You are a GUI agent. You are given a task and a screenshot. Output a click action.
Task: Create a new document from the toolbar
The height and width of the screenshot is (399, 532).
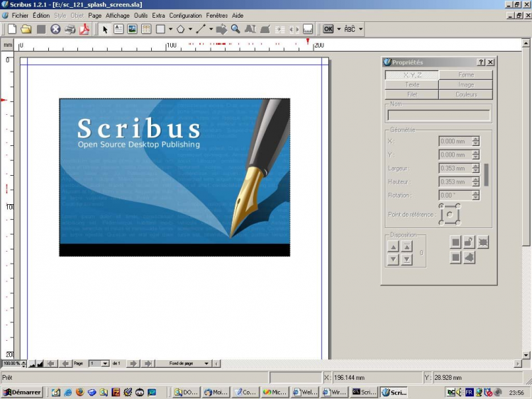tap(12, 29)
